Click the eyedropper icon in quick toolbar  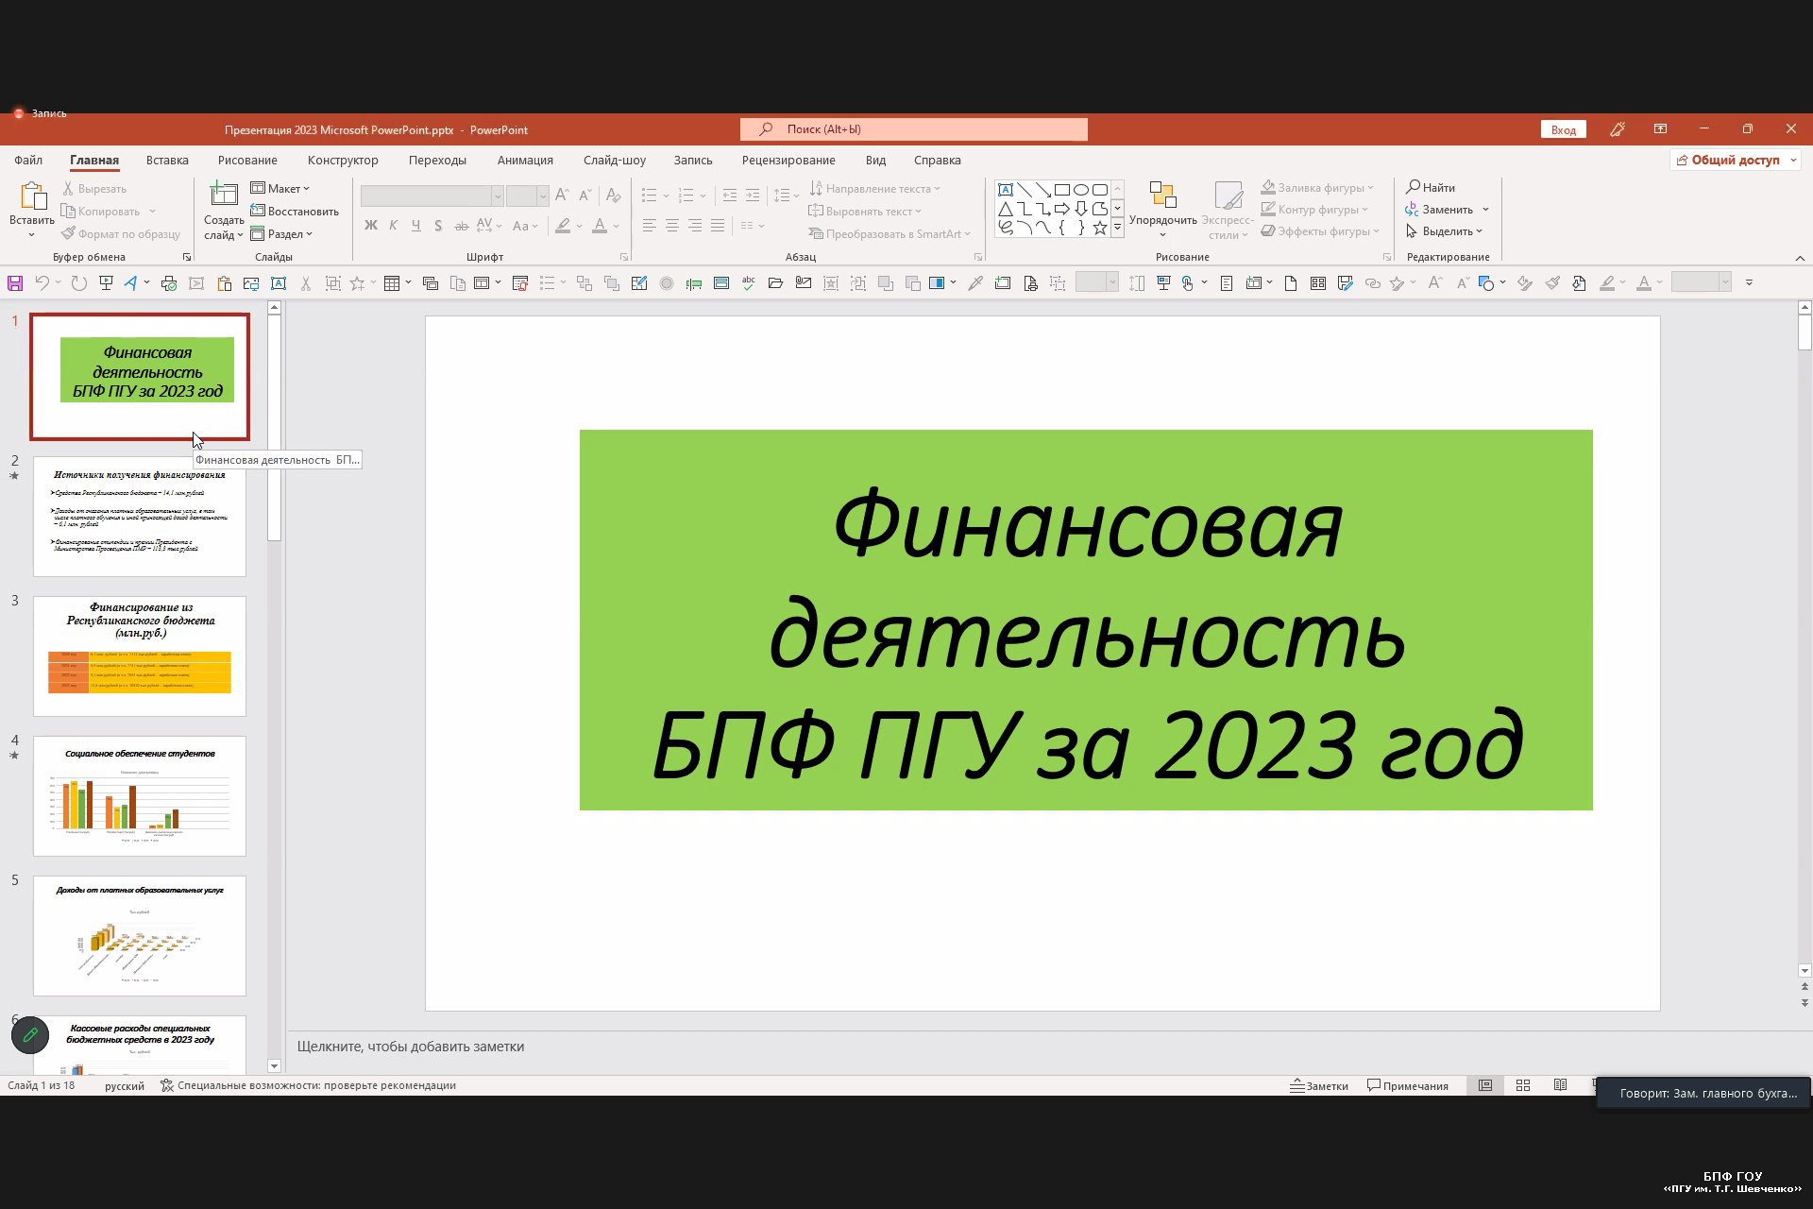click(x=975, y=282)
